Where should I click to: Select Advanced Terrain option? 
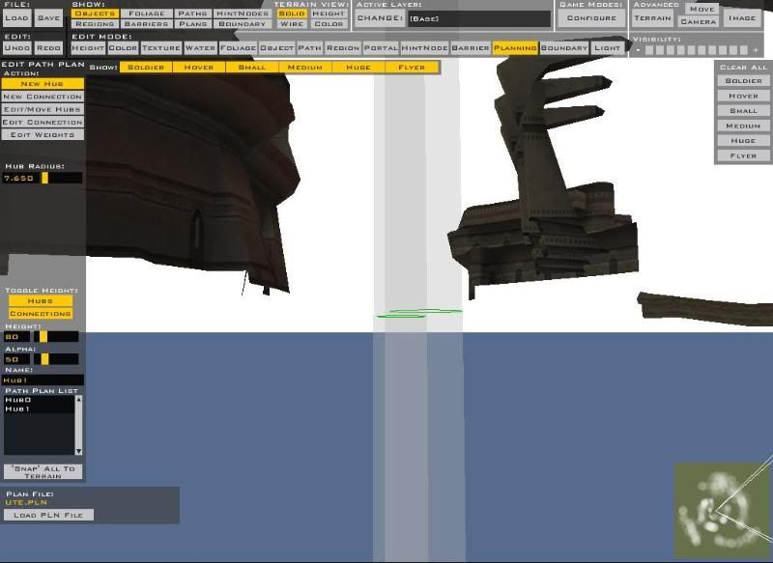coord(653,18)
